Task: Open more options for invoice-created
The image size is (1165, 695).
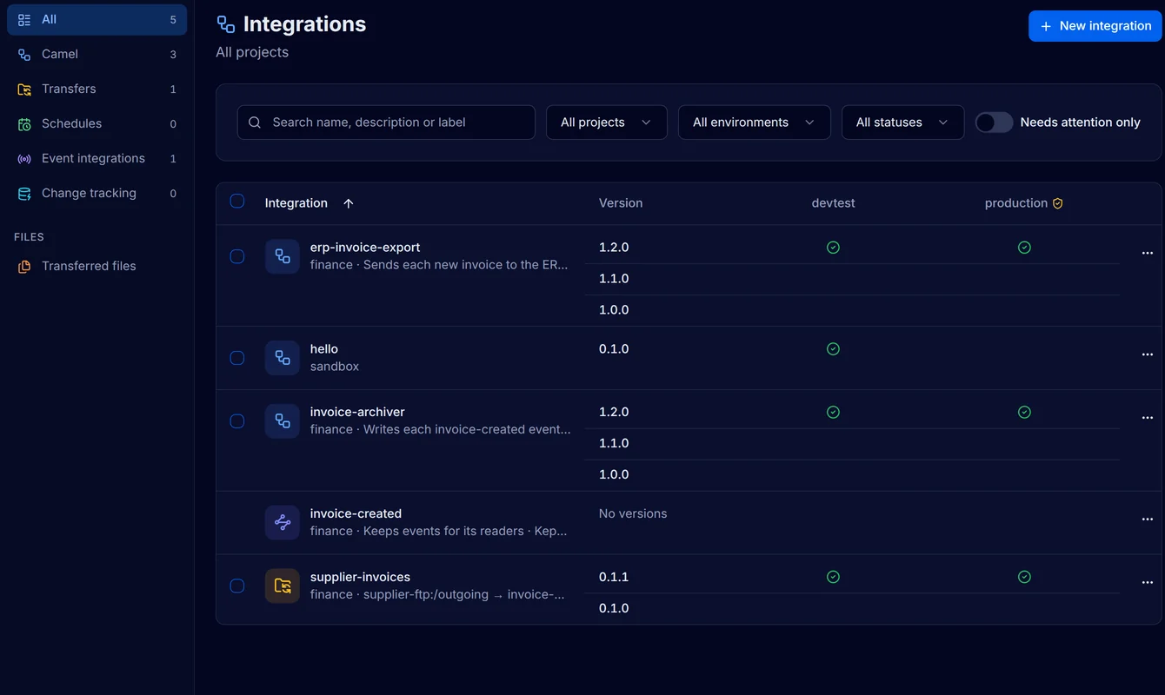Action: pyautogui.click(x=1147, y=520)
